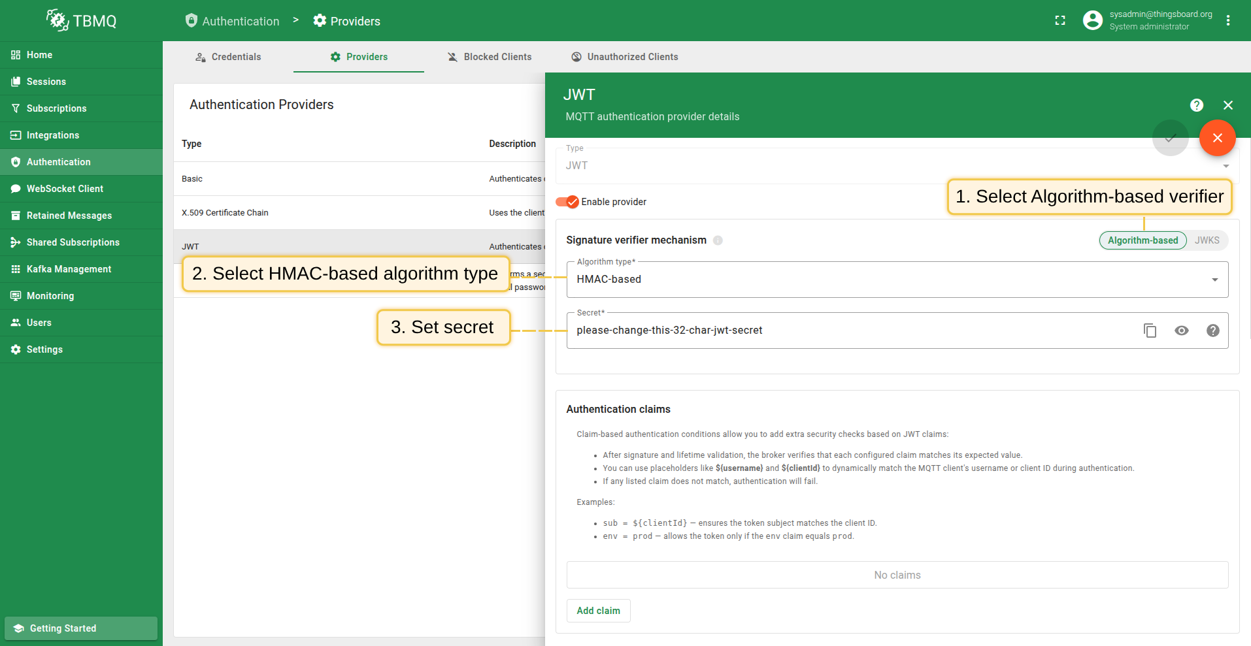Click the fullscreen toggle icon in header

click(1060, 21)
